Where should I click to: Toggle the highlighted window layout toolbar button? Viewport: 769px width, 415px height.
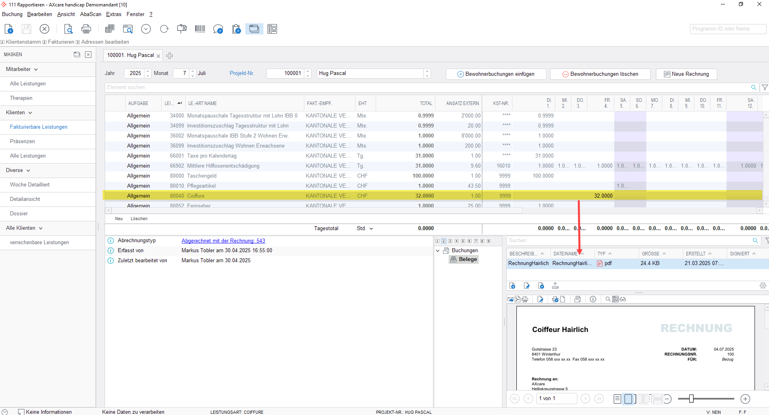point(254,29)
